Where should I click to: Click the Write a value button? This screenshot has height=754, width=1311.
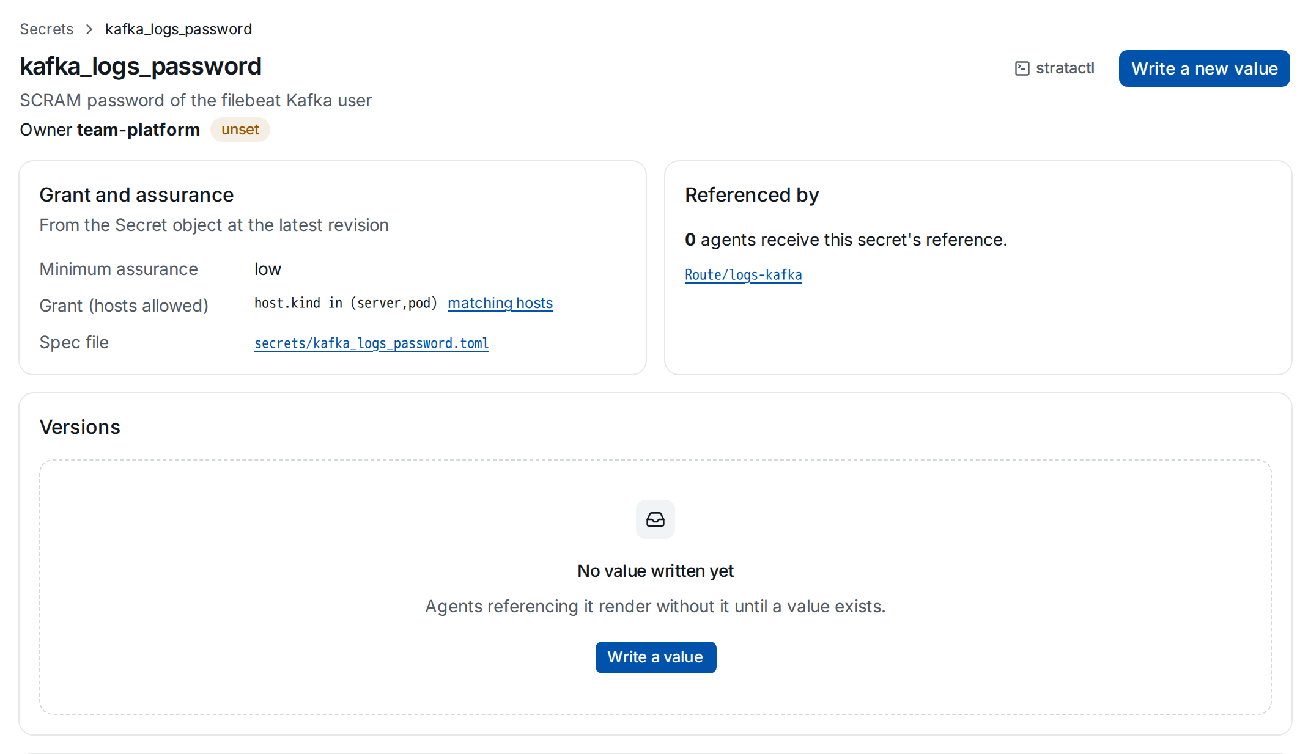tap(655, 657)
